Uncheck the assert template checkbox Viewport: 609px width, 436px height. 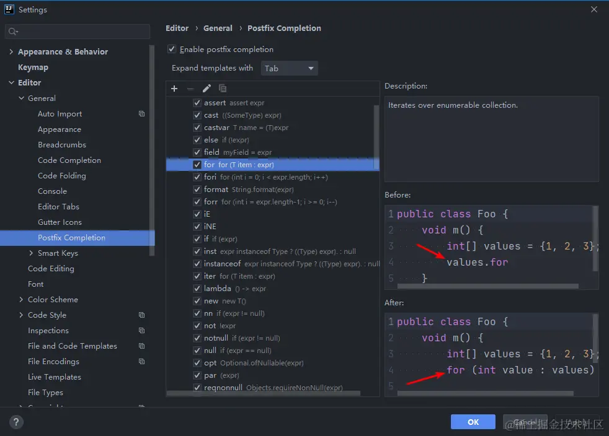(197, 103)
